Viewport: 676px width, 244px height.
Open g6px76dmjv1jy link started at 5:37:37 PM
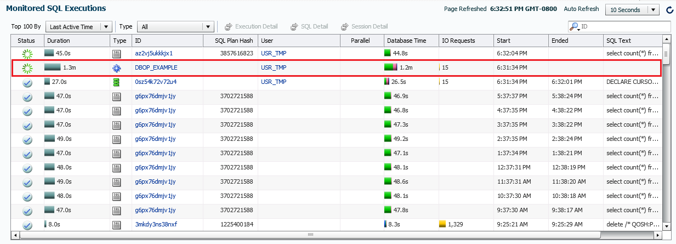point(155,96)
